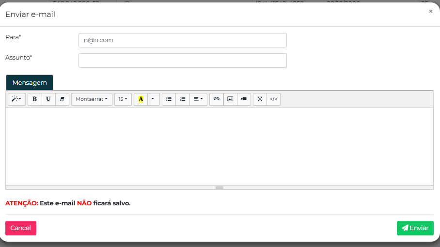Apply the yellow highlight text color
This screenshot has height=247, width=440.
point(141,99)
